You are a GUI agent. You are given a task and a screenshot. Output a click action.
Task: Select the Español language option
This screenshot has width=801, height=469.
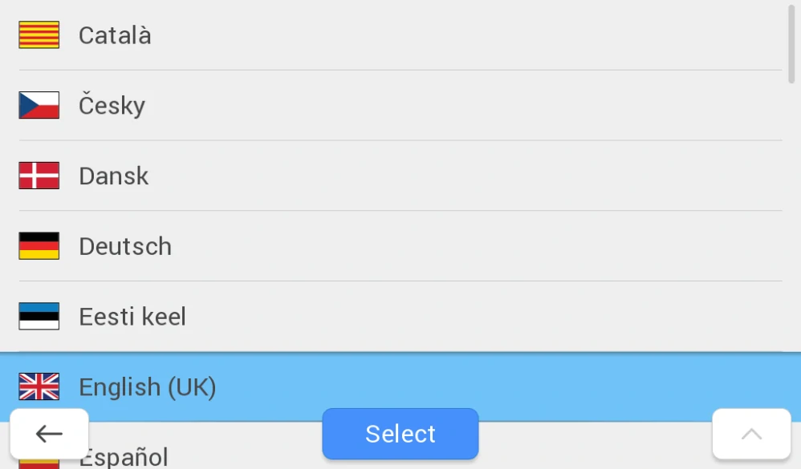124,458
